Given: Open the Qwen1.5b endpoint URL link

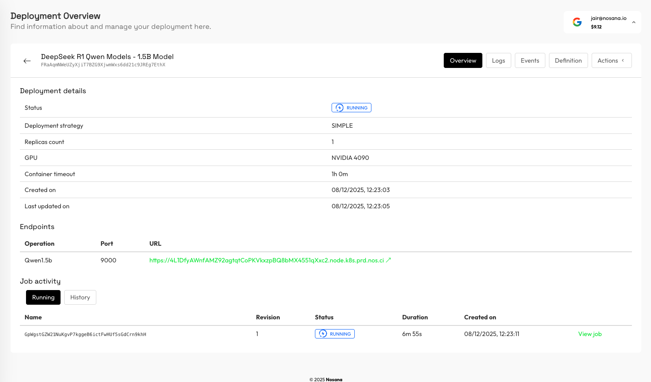Looking at the screenshot, I should [x=266, y=260].
